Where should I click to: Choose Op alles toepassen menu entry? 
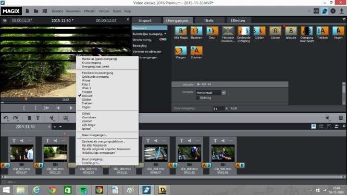pos(94,145)
